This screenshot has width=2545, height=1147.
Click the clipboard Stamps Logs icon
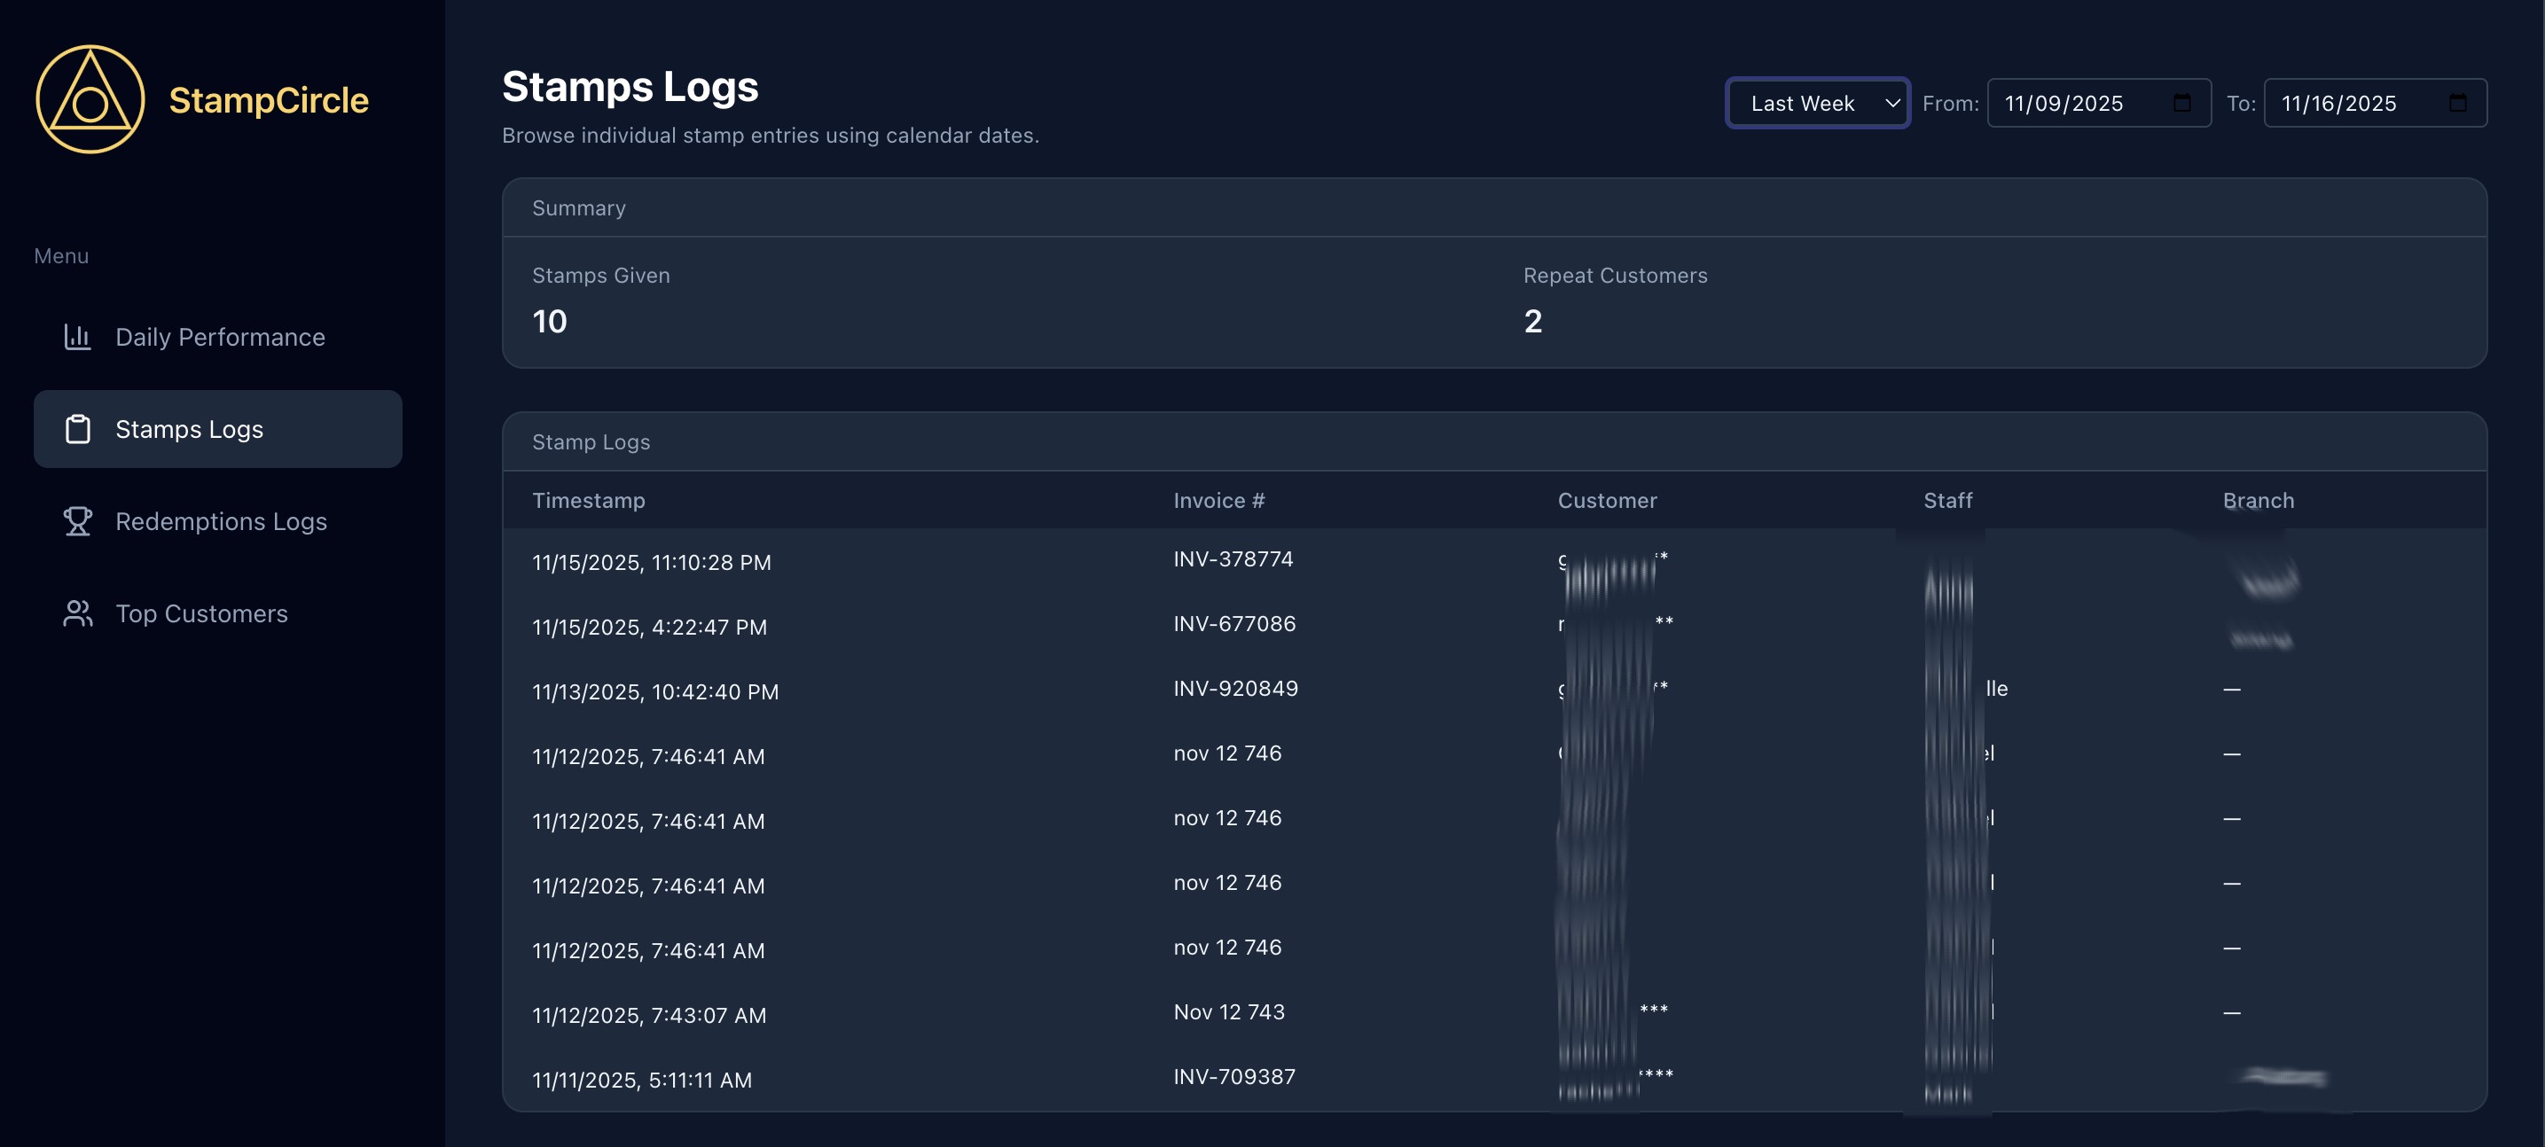pyautogui.click(x=77, y=429)
